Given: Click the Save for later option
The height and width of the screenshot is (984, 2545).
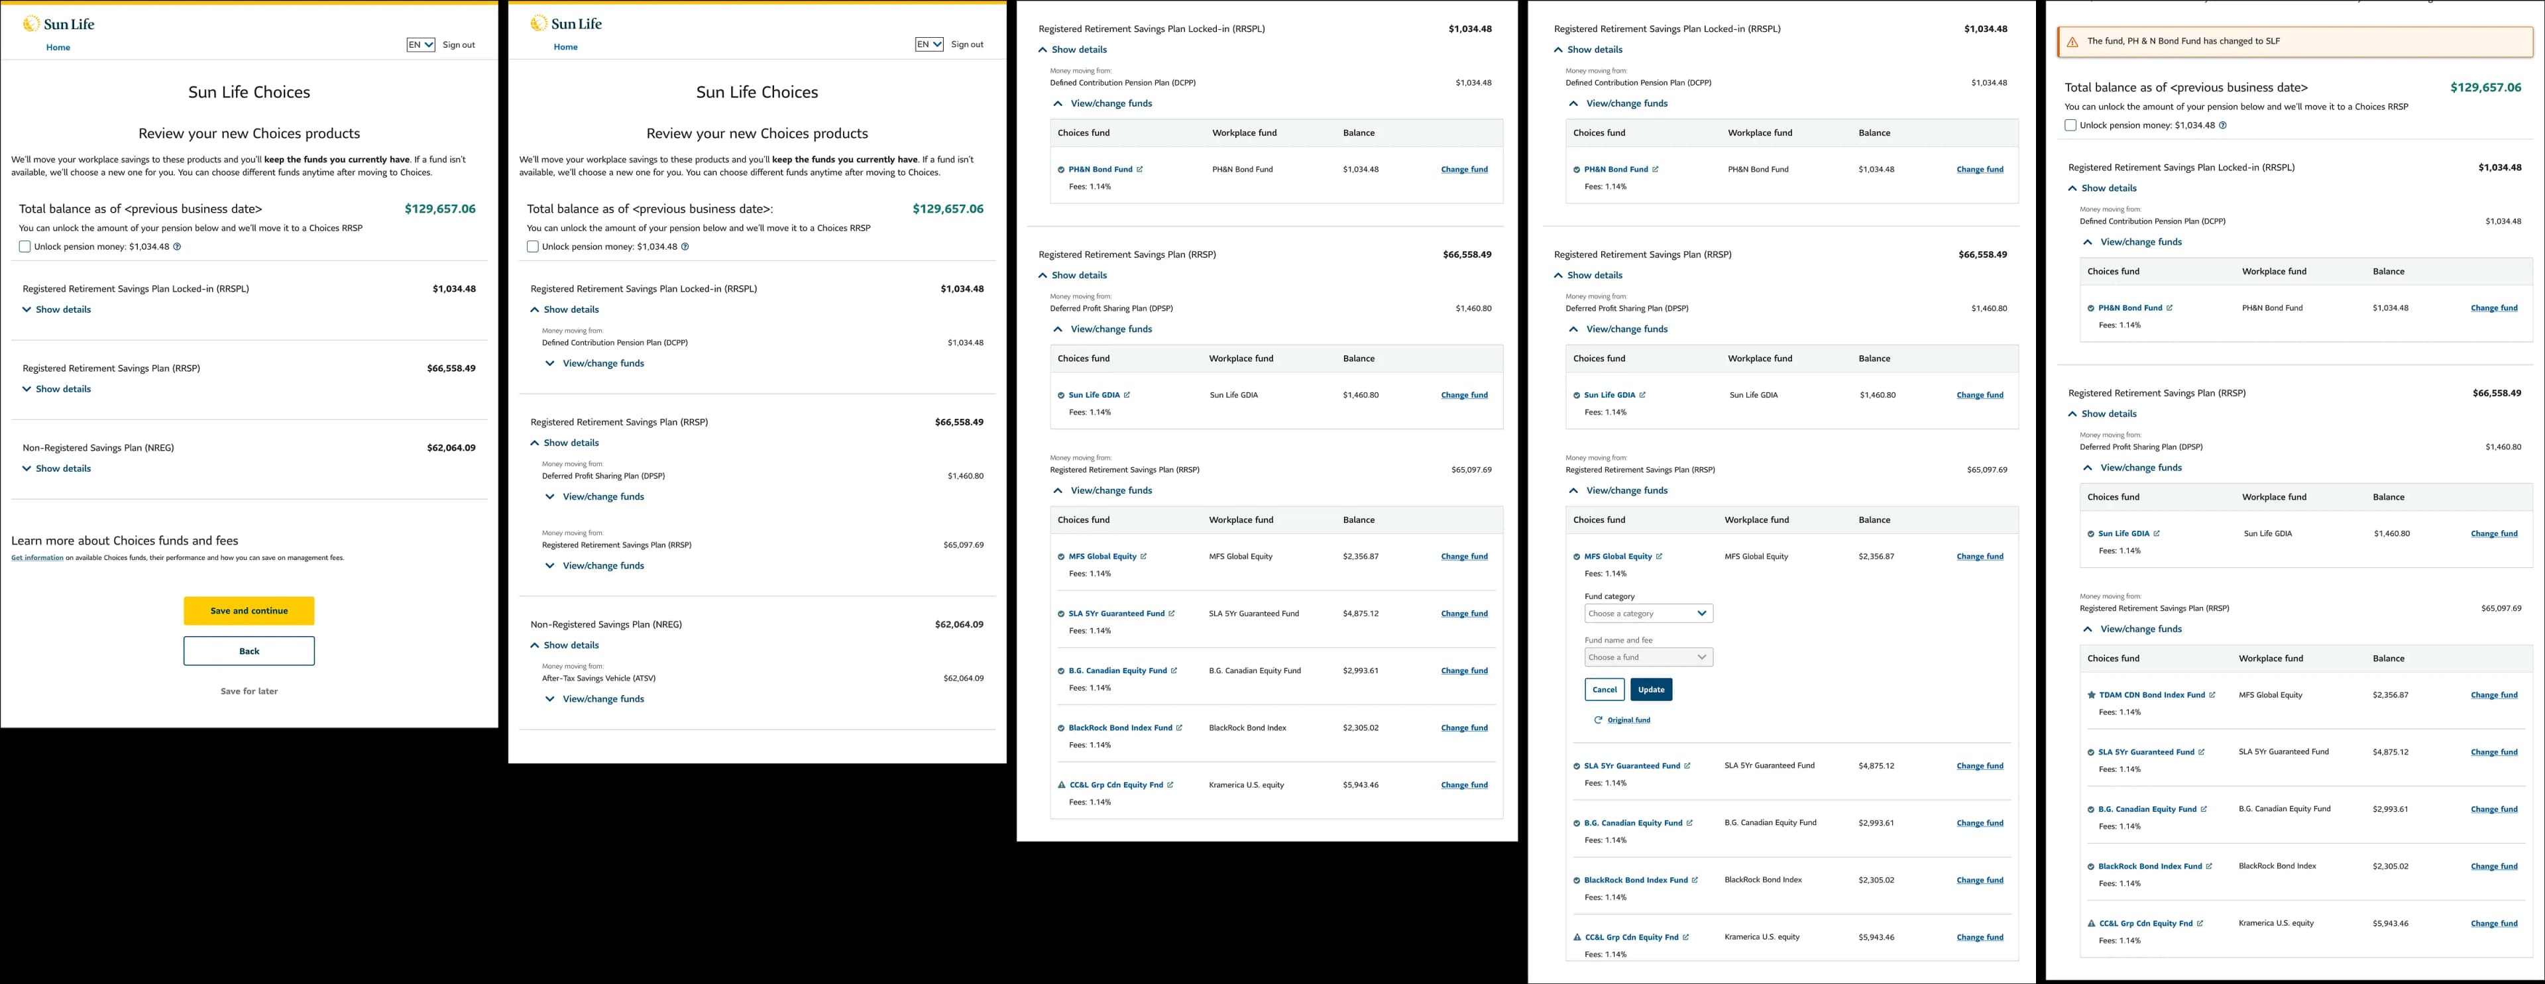Looking at the screenshot, I should pyautogui.click(x=248, y=690).
